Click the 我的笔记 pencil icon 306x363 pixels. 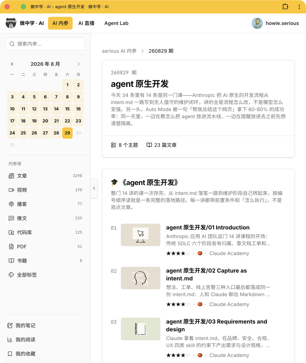(x=10, y=325)
